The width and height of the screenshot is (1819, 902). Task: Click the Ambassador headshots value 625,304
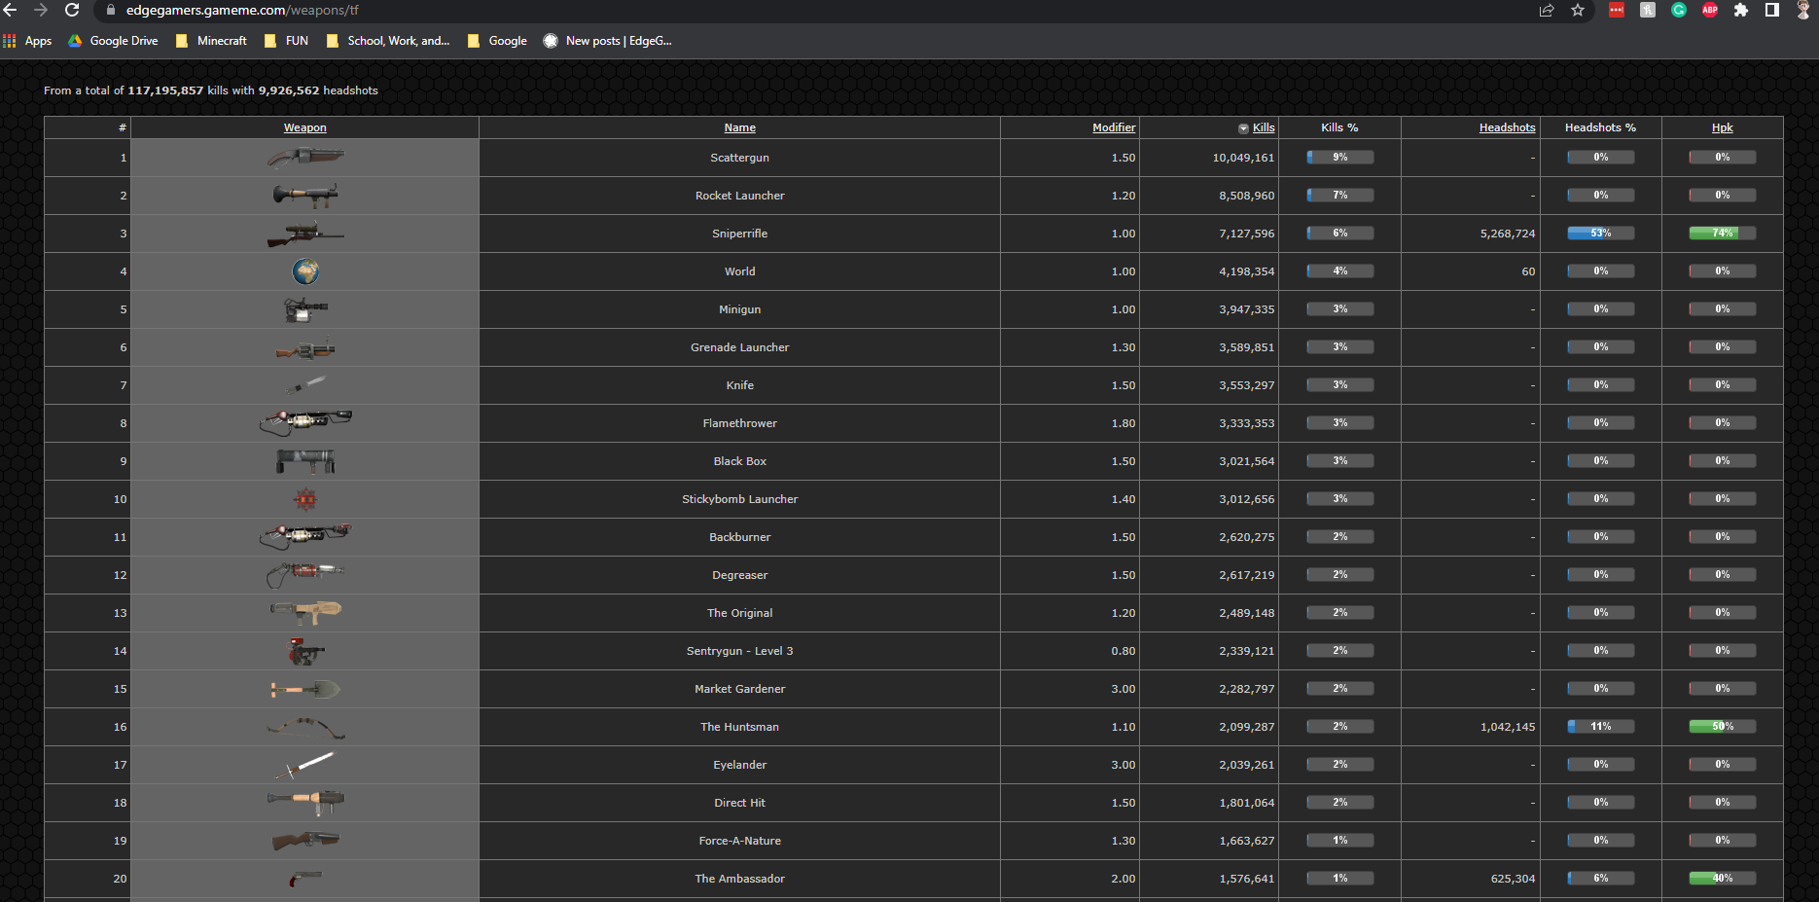tap(1514, 879)
